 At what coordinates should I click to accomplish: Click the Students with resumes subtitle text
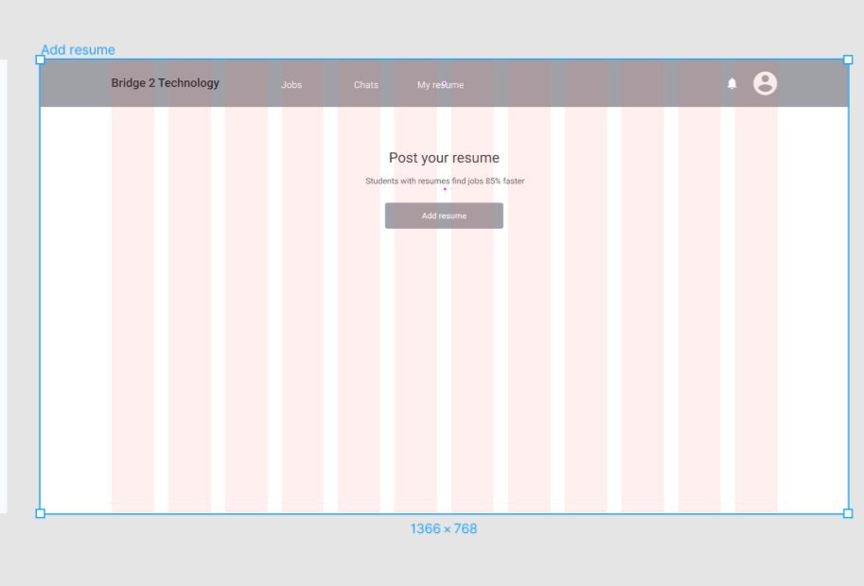[x=445, y=181]
